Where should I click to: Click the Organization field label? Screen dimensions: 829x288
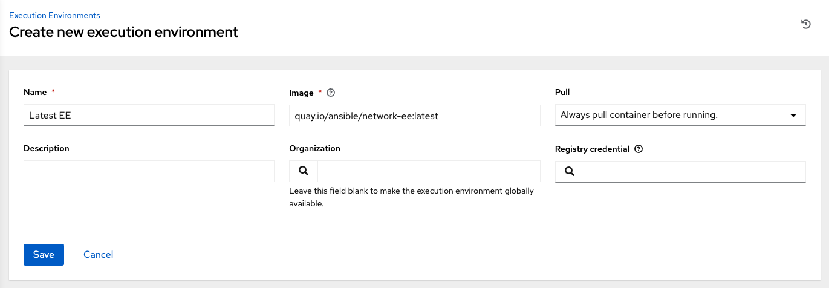coord(314,148)
